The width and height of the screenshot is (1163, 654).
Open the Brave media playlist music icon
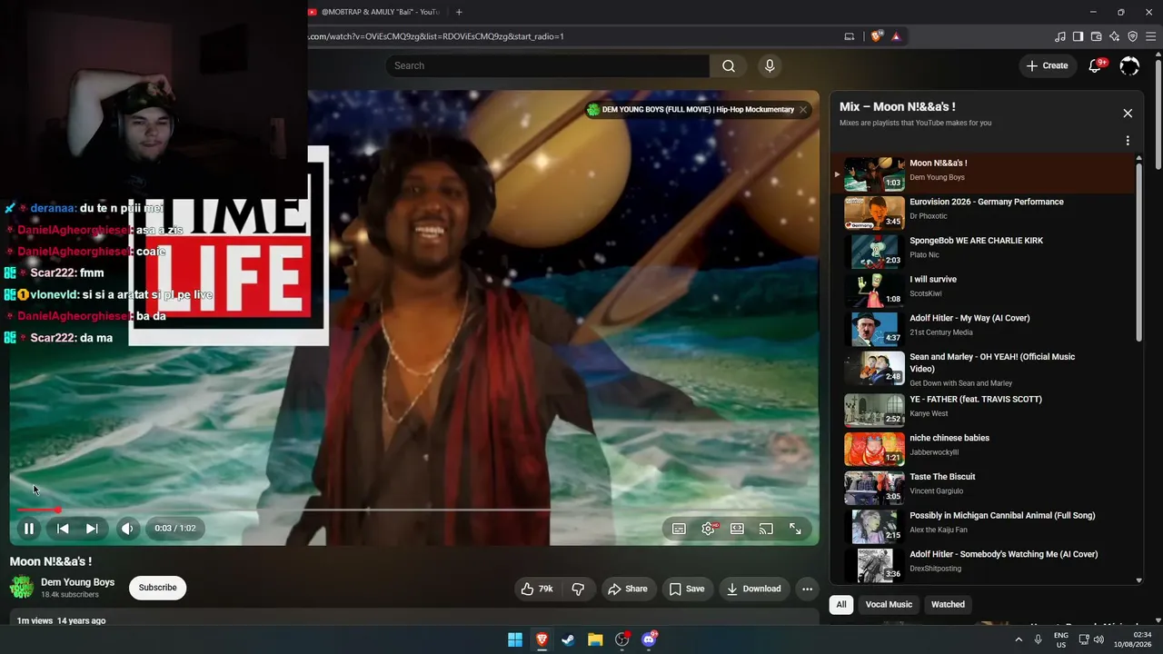point(1060,36)
